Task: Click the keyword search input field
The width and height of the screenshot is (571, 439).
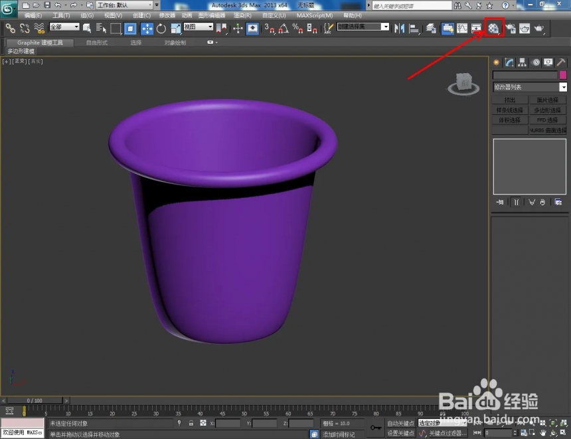Action: [411, 5]
